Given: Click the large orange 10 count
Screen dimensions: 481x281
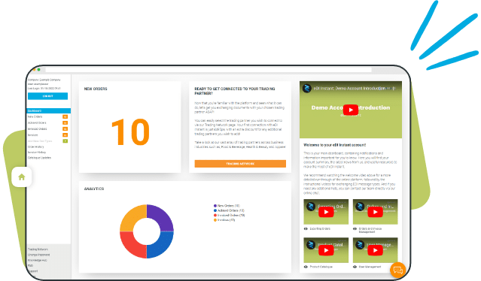Looking at the screenshot, I should [x=131, y=132].
